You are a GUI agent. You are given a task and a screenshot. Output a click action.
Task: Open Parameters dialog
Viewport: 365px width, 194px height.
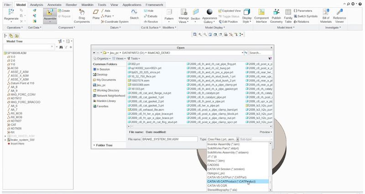tap(303, 10)
